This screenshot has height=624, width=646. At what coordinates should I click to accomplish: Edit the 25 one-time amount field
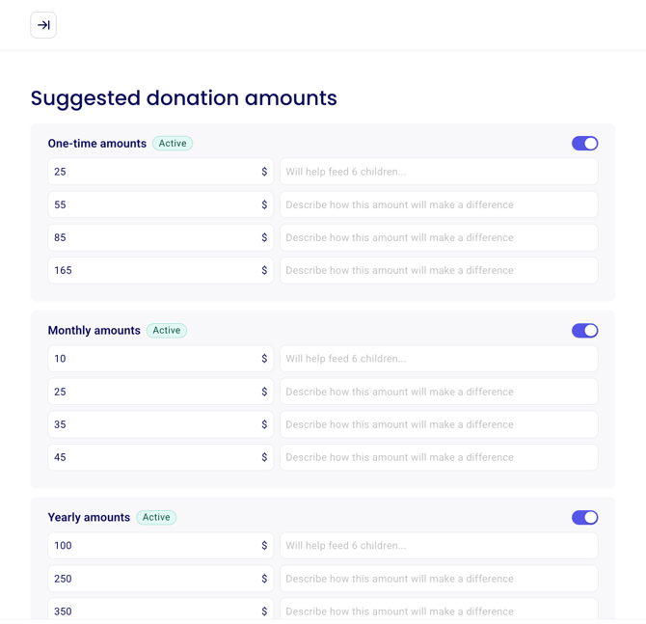click(154, 172)
